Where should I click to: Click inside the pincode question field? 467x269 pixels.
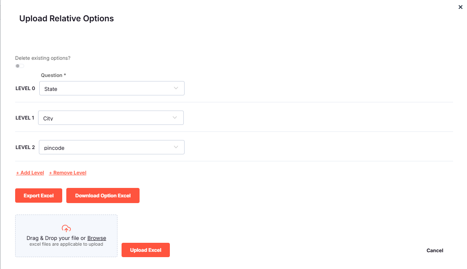coord(102,147)
